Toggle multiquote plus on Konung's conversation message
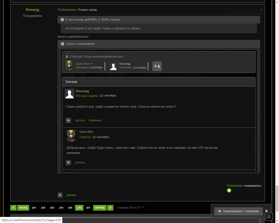 click(68, 120)
